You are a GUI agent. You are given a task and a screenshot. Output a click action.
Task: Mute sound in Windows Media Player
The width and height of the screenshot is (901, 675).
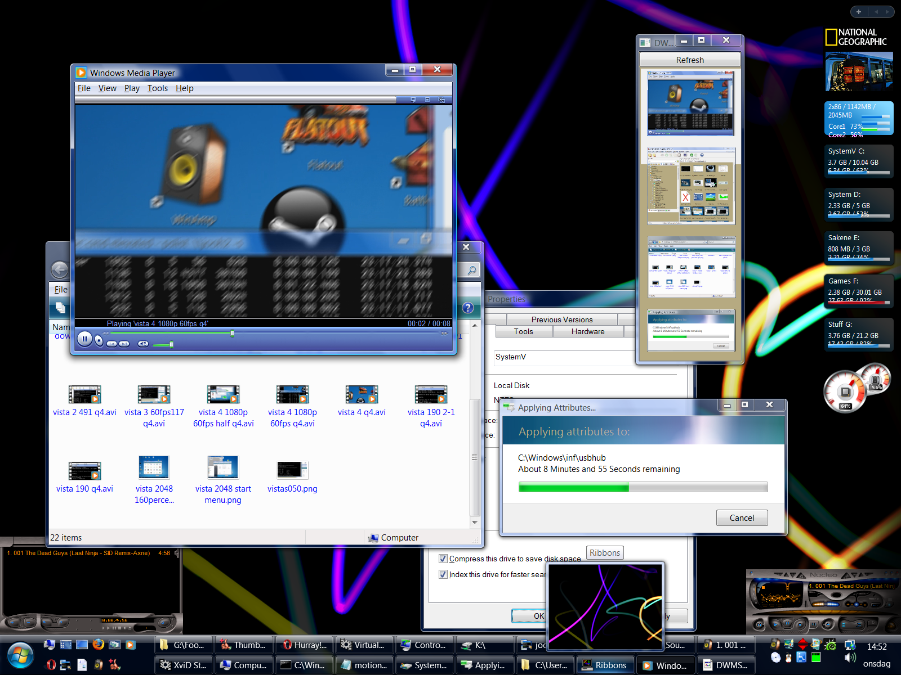point(143,344)
